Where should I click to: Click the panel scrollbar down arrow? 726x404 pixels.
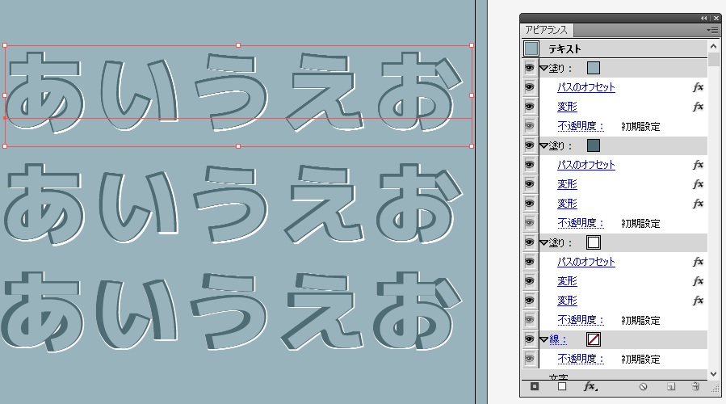pos(713,372)
